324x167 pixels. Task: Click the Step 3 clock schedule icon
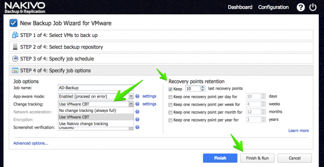15,59
